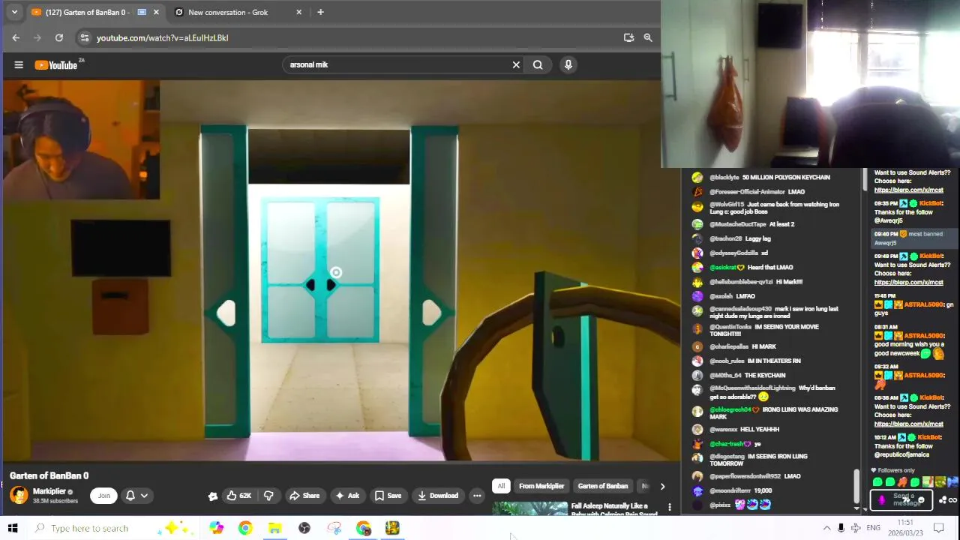Open the clock showing 11:51

click(905, 528)
